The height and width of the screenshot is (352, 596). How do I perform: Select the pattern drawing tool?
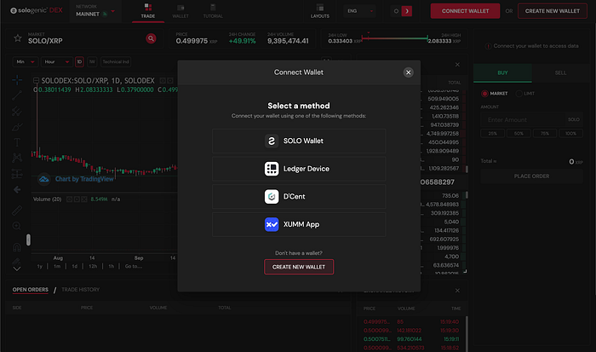17,158
